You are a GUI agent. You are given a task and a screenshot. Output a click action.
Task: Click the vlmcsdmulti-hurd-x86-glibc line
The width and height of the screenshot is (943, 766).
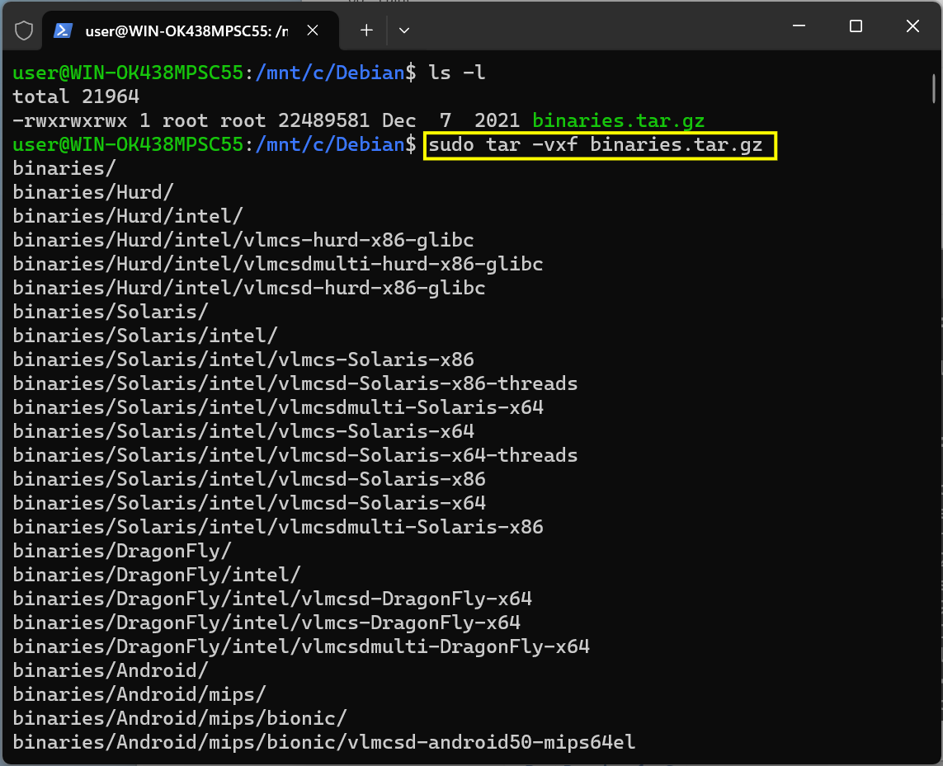(278, 264)
